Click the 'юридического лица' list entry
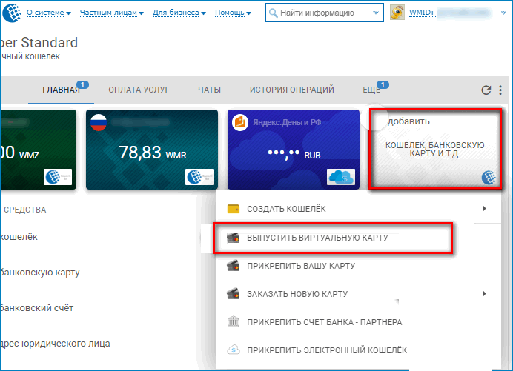The width and height of the screenshot is (513, 371). click(56, 344)
